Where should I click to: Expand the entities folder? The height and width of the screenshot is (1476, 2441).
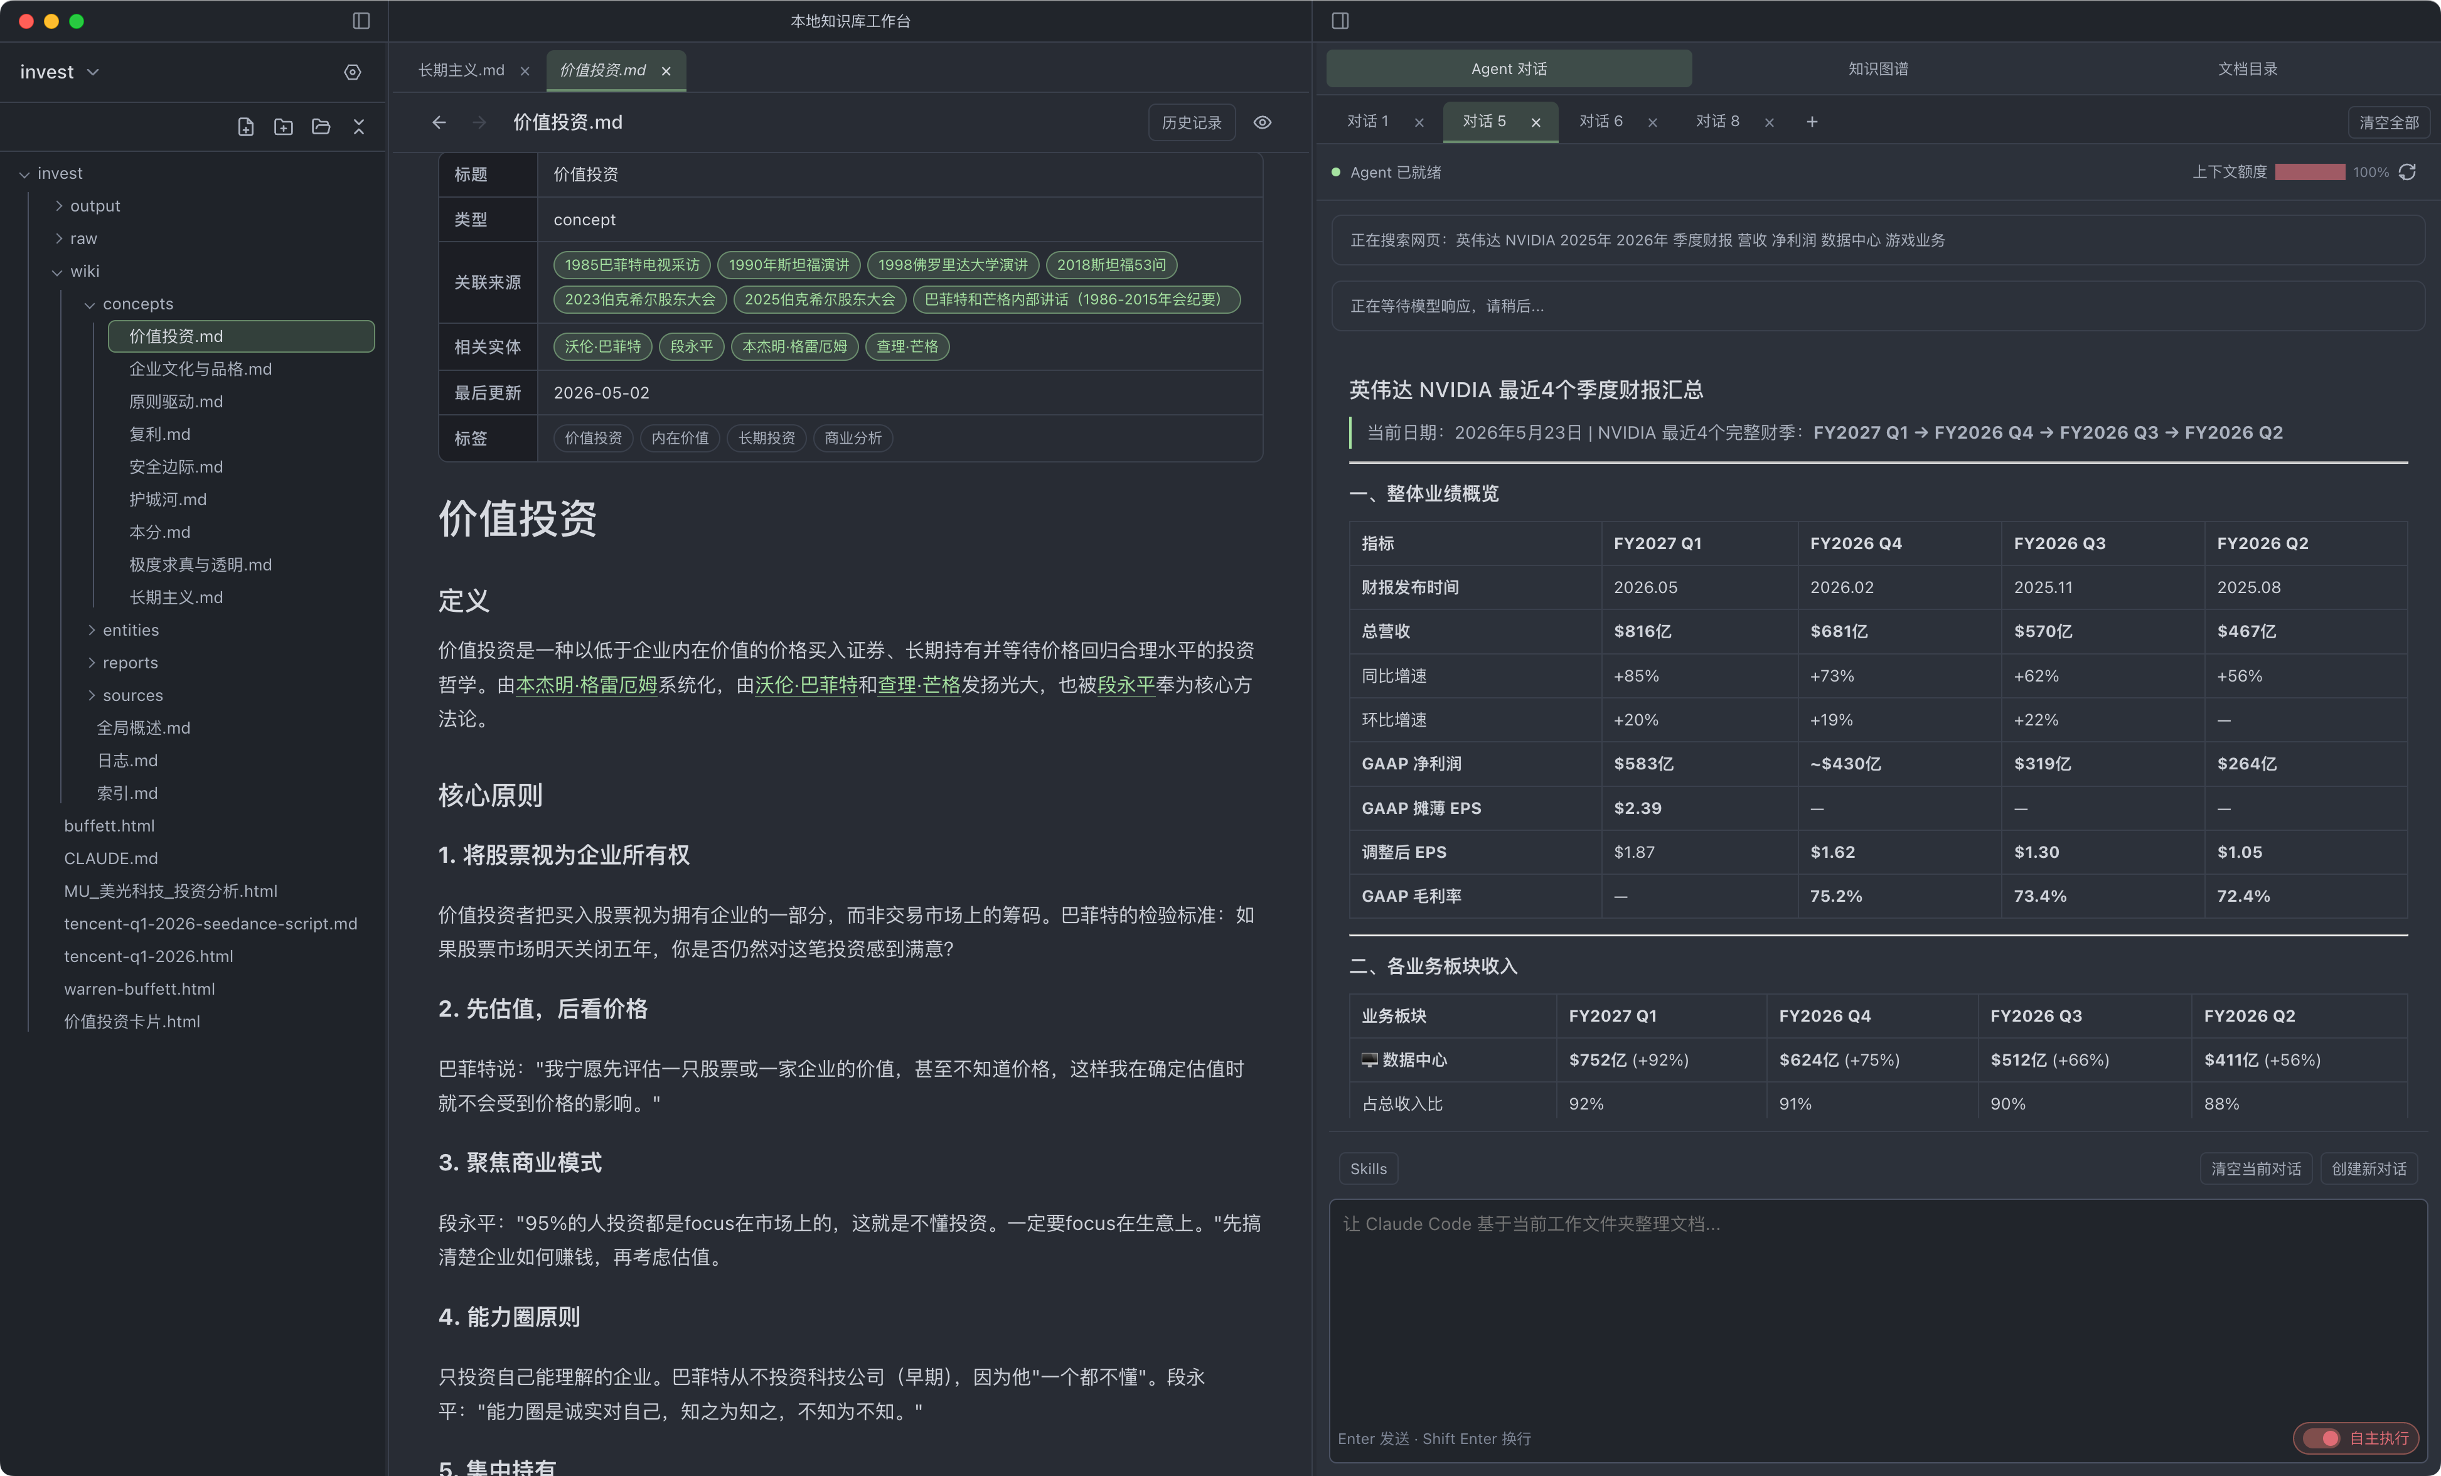[91, 630]
